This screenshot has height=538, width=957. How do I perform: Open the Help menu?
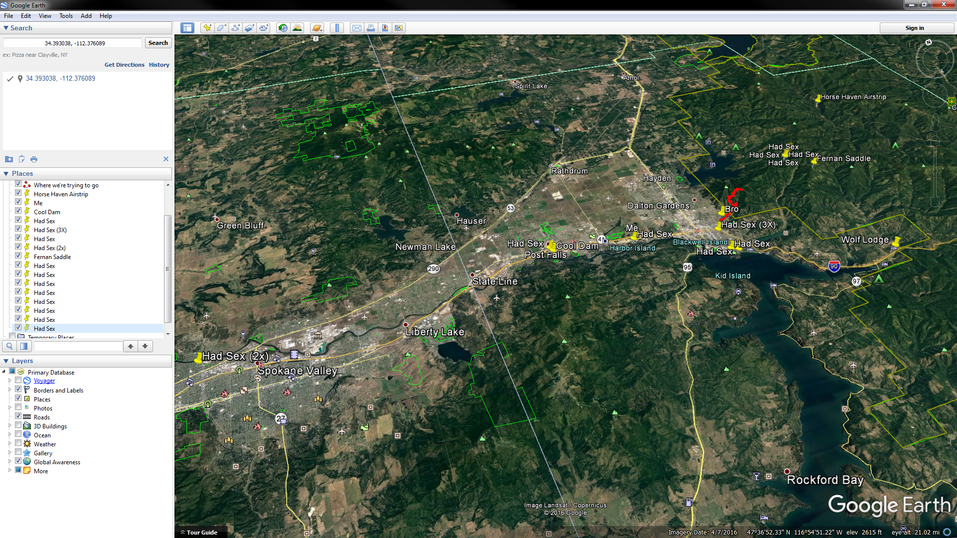[x=106, y=16]
